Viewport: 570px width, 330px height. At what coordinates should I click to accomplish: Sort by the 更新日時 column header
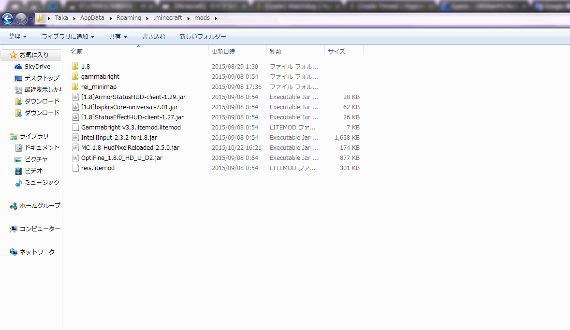(237, 52)
